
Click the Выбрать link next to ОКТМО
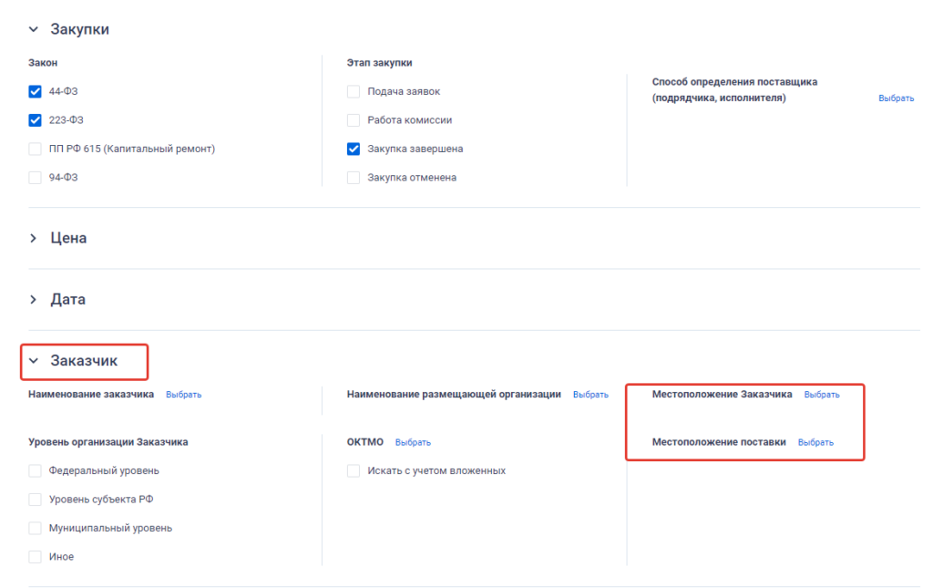click(413, 442)
